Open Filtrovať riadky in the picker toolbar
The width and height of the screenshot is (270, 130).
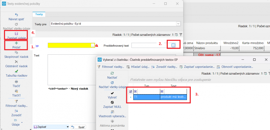[111, 67]
